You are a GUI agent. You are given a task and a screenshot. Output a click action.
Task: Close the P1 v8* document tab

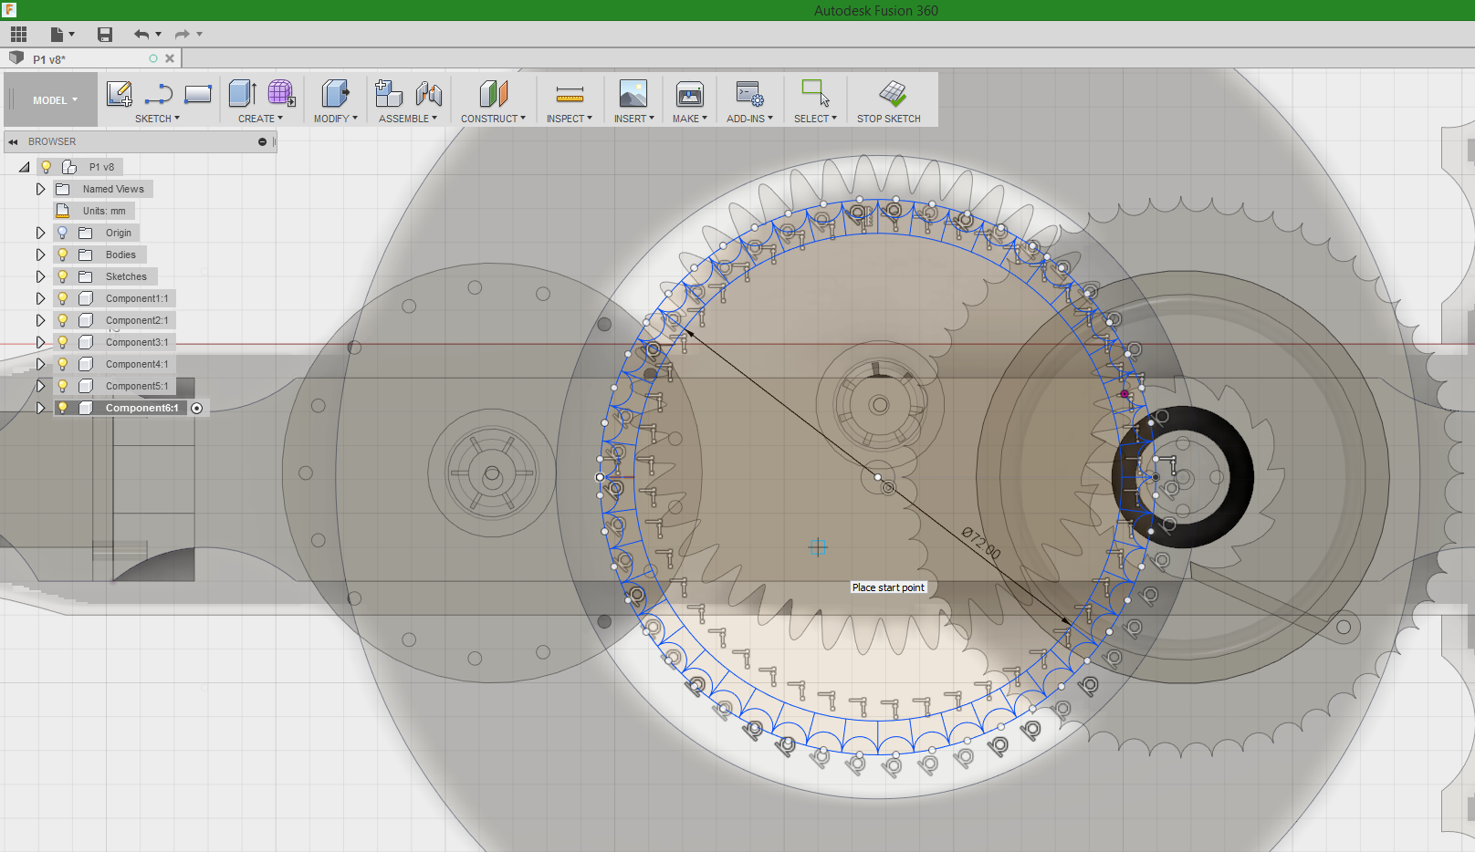click(170, 58)
